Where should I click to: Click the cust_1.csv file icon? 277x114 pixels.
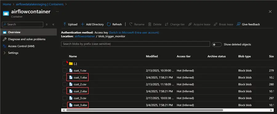(71, 71)
